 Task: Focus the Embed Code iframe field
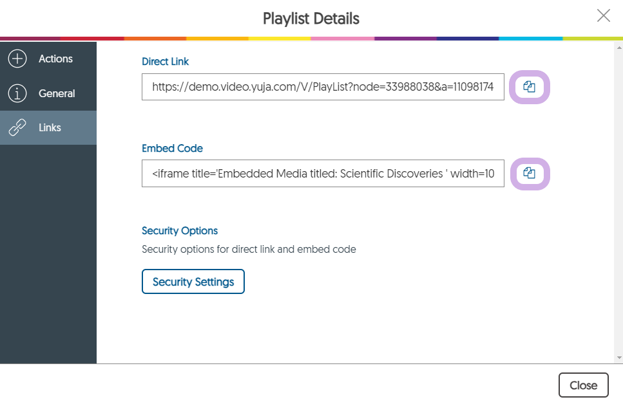click(x=323, y=174)
